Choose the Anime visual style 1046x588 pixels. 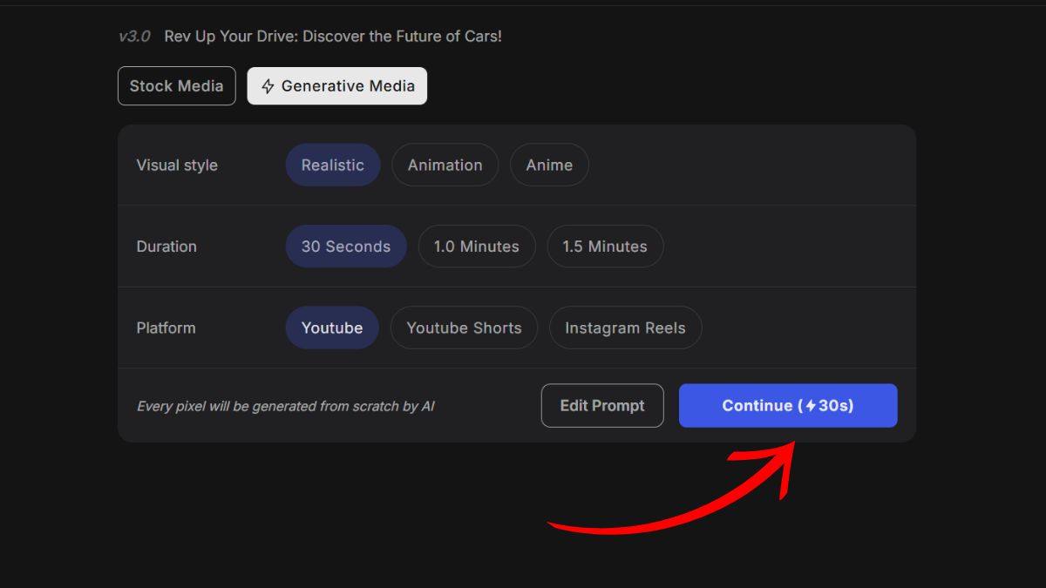[x=549, y=165]
